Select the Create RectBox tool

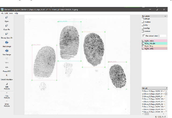pyautogui.click(x=6, y=76)
